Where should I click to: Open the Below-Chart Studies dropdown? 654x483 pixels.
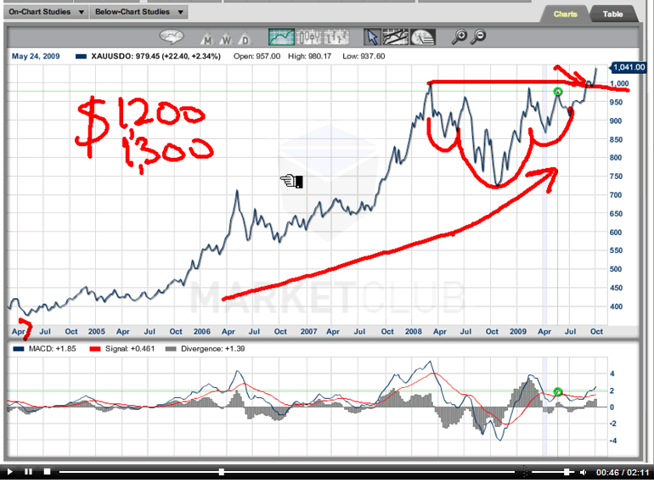pyautogui.click(x=139, y=12)
